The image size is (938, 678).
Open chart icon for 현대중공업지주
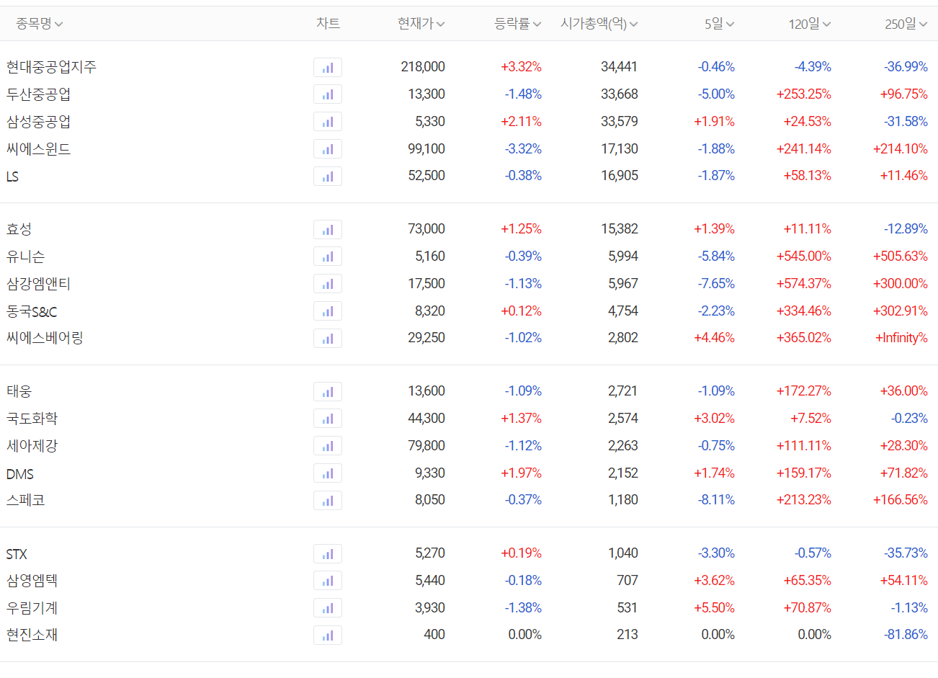pyautogui.click(x=328, y=68)
